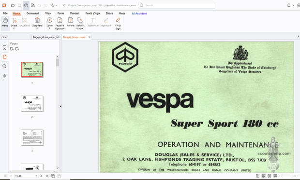Click the Select text tool icon

(14, 20)
